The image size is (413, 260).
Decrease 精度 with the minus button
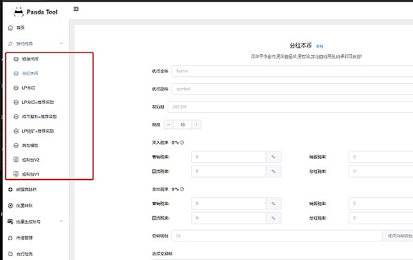click(169, 124)
